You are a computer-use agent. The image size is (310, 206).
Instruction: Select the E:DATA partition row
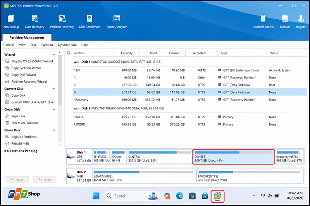click(x=190, y=117)
